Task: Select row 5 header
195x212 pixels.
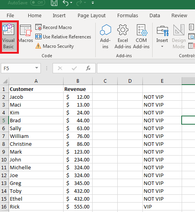Action: click(x=4, y=120)
